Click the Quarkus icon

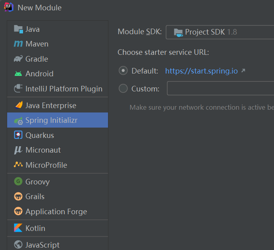(x=18, y=135)
